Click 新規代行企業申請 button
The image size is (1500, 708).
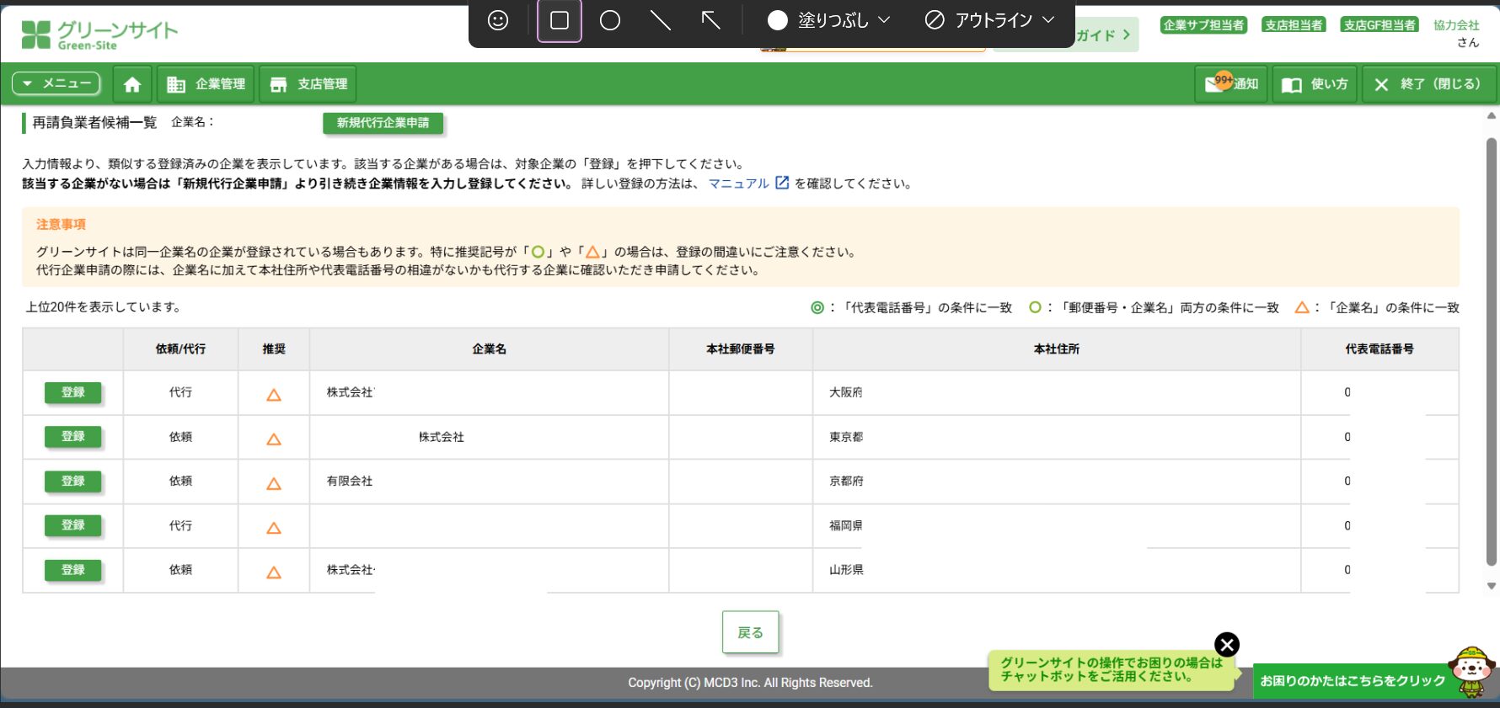tap(383, 123)
